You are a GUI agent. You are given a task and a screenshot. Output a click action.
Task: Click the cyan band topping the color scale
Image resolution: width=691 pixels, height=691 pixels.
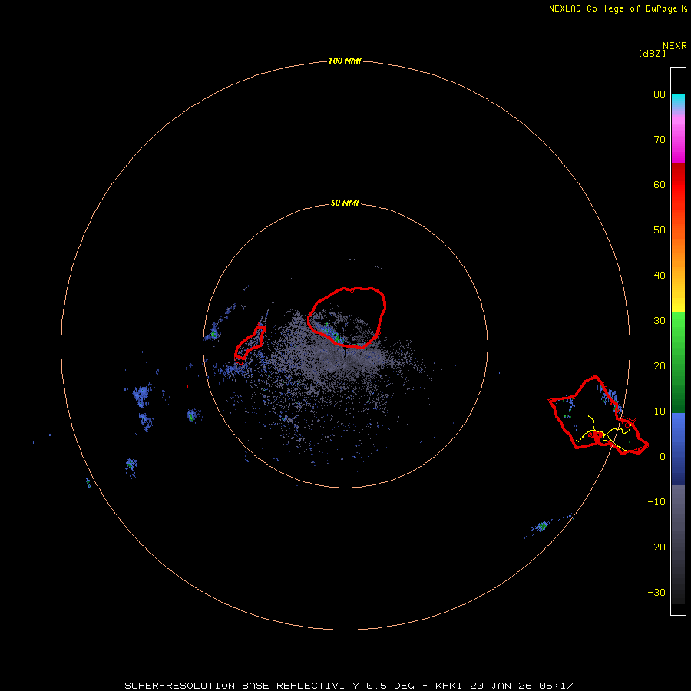click(x=678, y=99)
